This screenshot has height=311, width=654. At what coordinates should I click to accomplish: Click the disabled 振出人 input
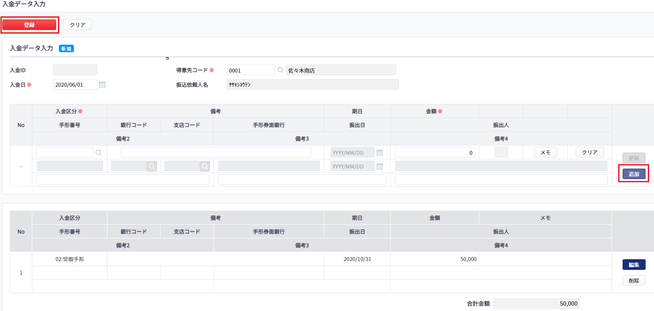(501, 166)
